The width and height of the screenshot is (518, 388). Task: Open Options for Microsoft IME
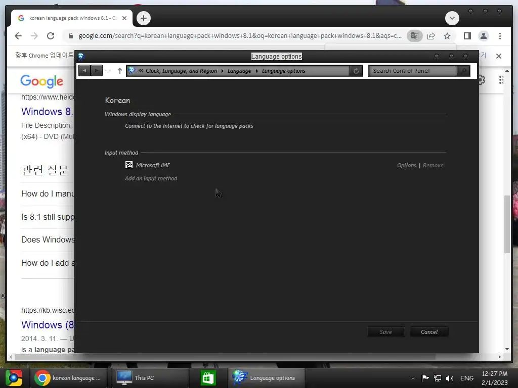pyautogui.click(x=406, y=165)
